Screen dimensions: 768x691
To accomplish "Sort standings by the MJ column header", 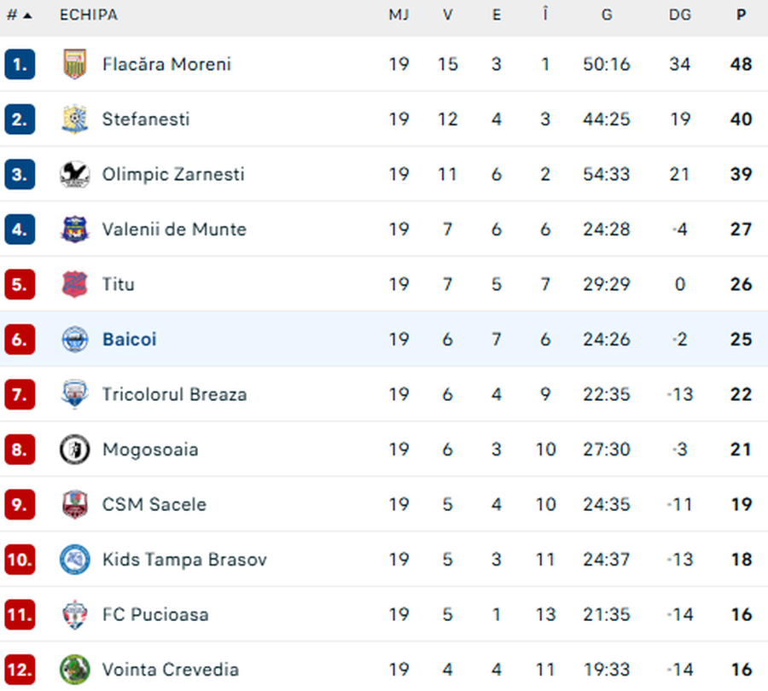I will (x=399, y=15).
